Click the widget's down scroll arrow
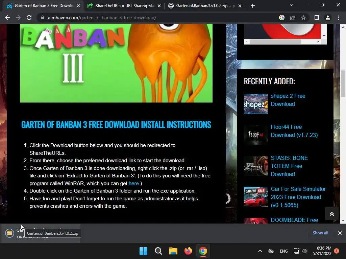Screen dimensions: 346x259 click(324, 36)
